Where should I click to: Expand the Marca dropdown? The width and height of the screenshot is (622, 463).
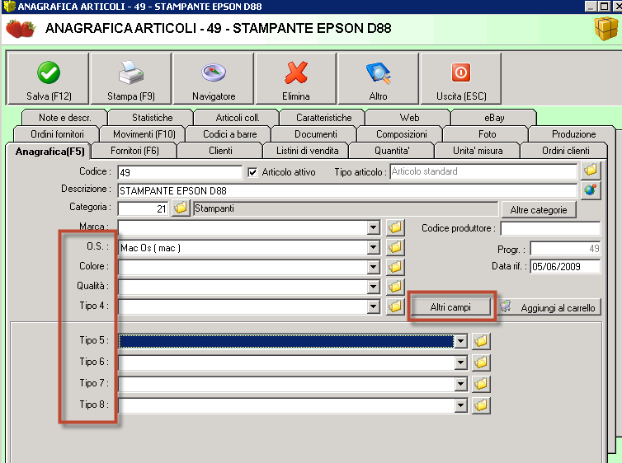[x=373, y=227]
